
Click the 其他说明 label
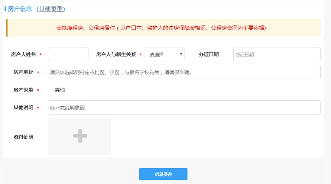[x=24, y=108]
